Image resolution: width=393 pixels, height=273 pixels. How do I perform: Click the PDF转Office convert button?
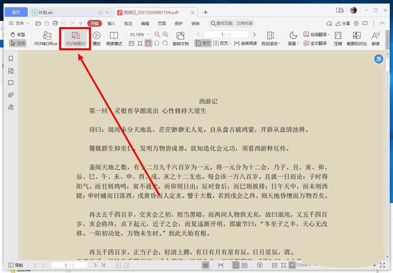tap(46, 38)
